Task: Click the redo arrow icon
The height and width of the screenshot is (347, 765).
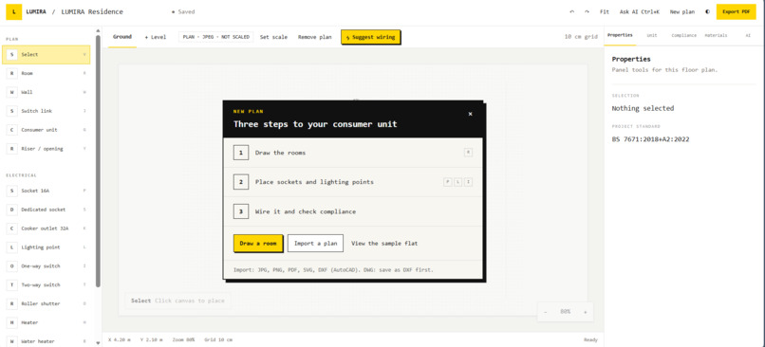Action: [587, 12]
